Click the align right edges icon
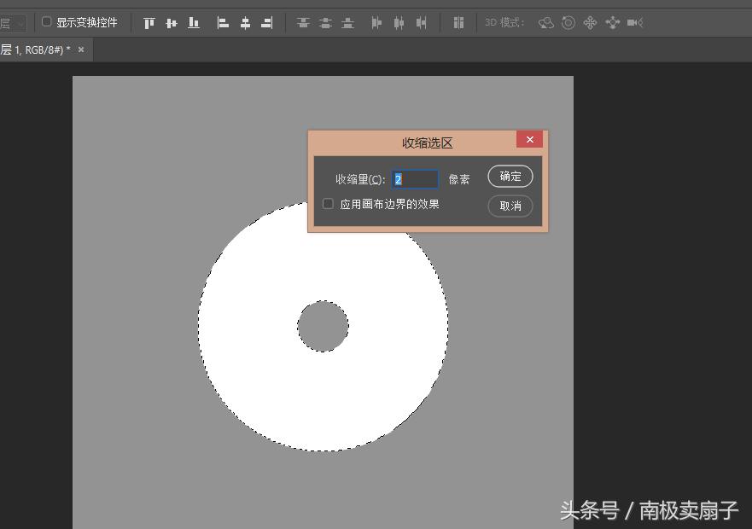 [x=267, y=22]
